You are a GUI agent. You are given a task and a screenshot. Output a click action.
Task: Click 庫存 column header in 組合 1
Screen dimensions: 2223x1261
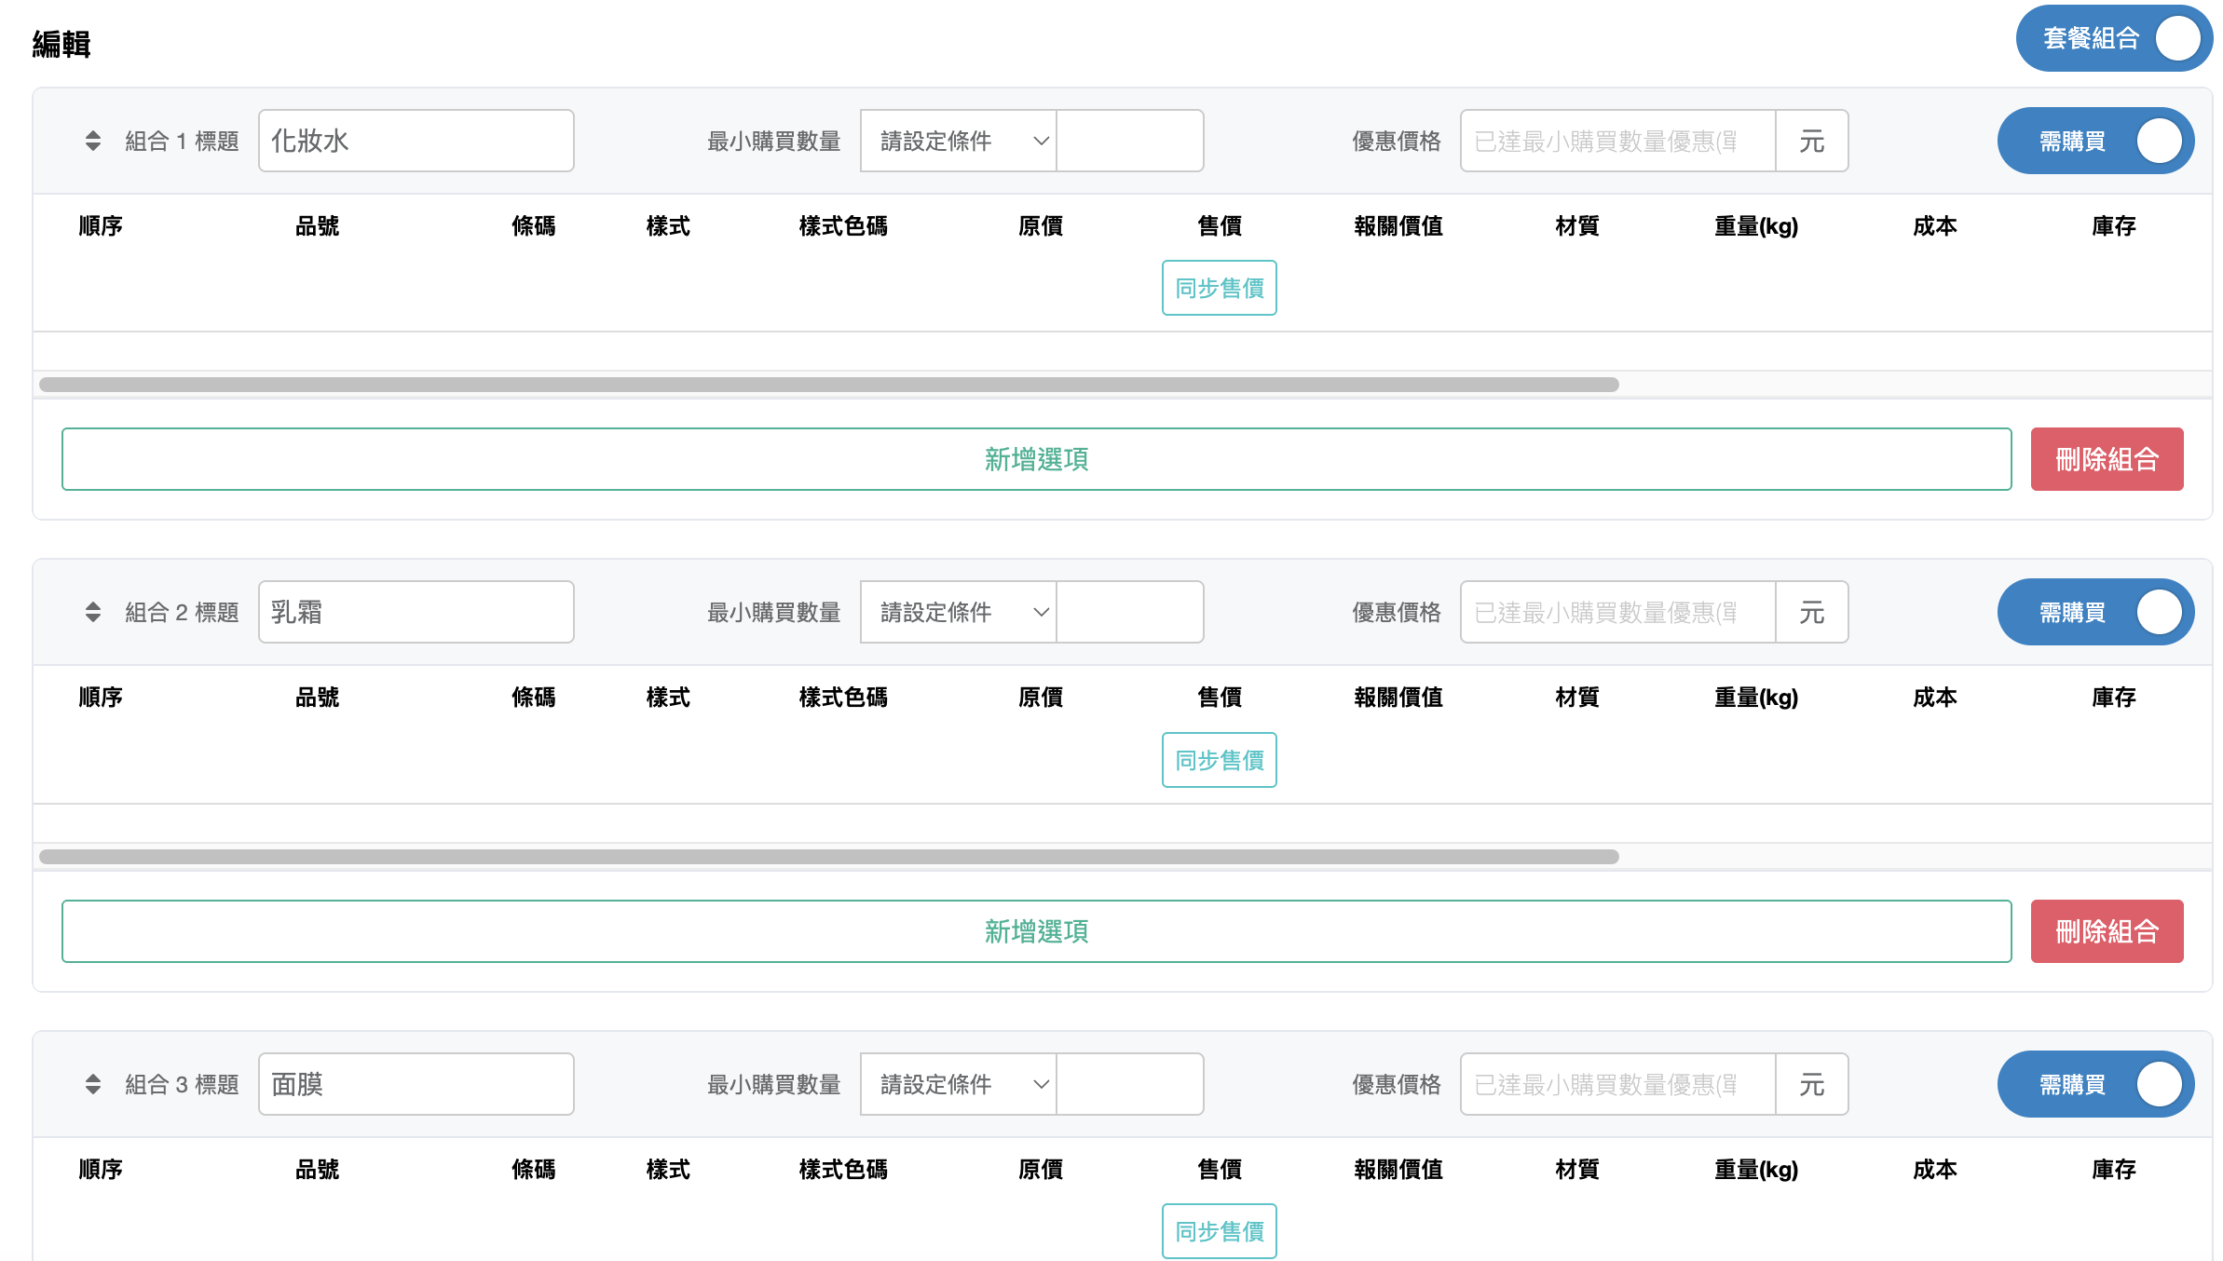[x=2114, y=225]
